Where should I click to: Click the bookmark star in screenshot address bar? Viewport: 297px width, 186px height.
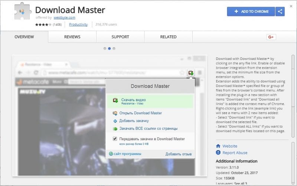tap(182, 72)
